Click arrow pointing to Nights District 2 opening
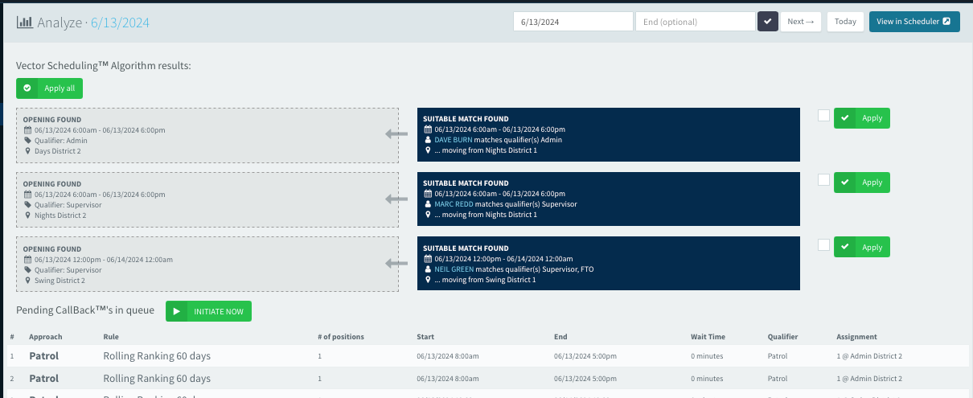 pyautogui.click(x=397, y=199)
